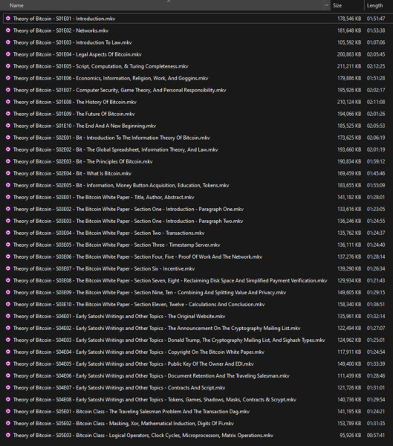Click the icon of S03E07 Section Six Incentive

pos(8,268)
